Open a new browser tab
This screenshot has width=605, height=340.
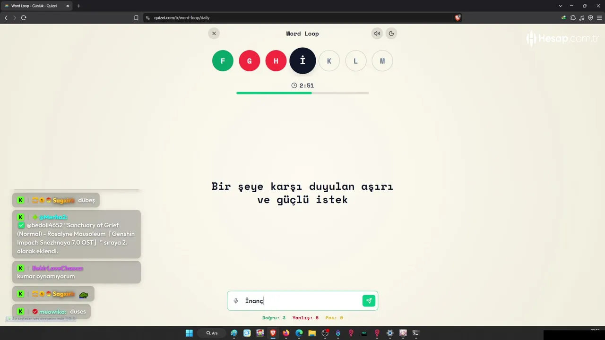coord(78,6)
